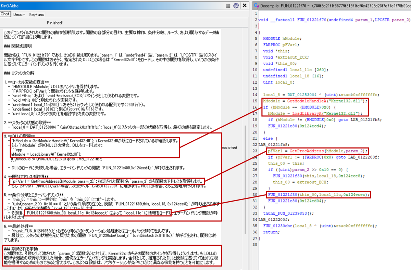The height and width of the screenshot is (270, 411).
Task: Click the function signature on code line 2
Action: 334,20
